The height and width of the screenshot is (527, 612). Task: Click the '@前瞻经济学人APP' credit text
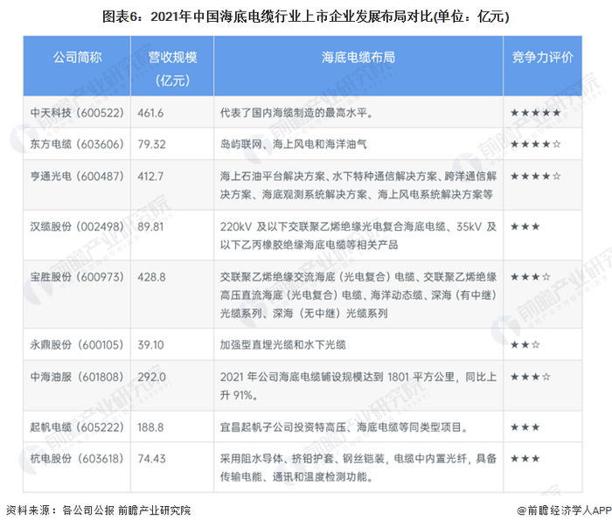click(564, 510)
